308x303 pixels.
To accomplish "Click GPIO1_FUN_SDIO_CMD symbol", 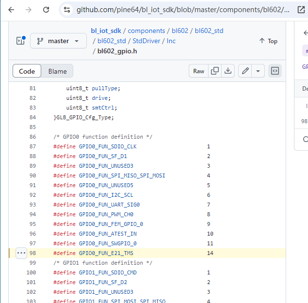I will [108, 272].
